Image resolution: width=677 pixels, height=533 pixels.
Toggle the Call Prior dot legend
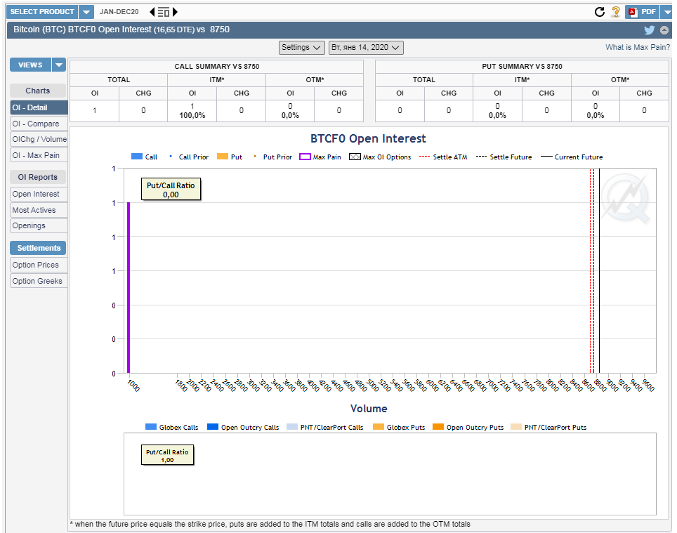click(x=171, y=156)
